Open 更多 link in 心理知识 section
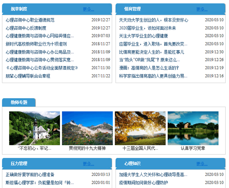Viewport: 229px width, 188px height. tap(202, 164)
